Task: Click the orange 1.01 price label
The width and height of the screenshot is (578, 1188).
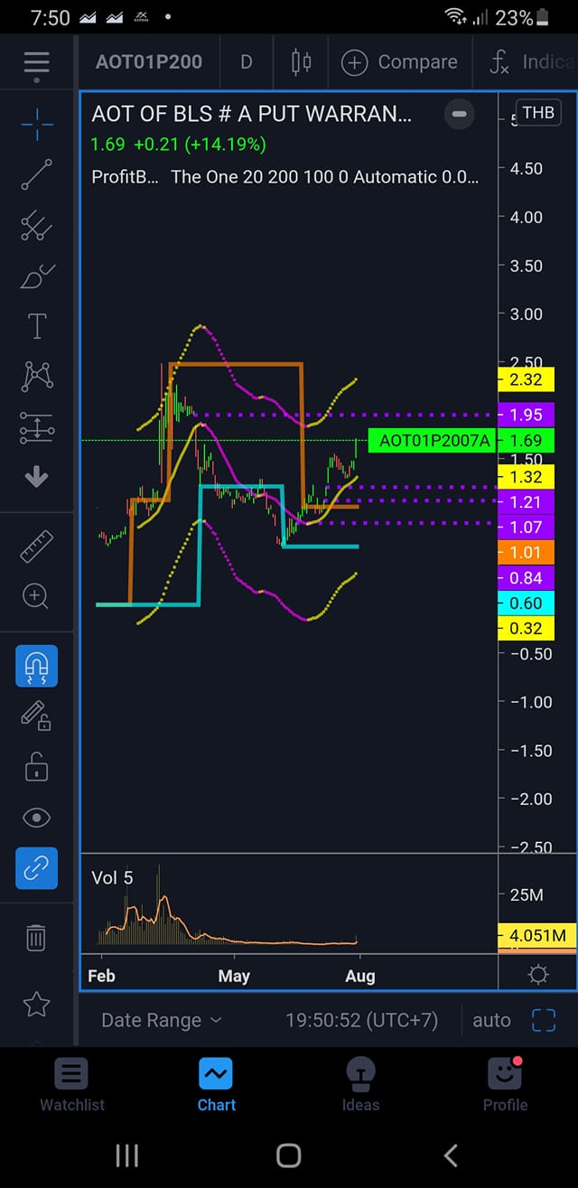Action: (x=526, y=553)
